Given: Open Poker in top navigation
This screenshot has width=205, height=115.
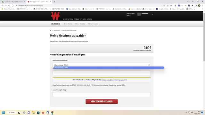Looking at the screenshot, I should (x=89, y=19).
